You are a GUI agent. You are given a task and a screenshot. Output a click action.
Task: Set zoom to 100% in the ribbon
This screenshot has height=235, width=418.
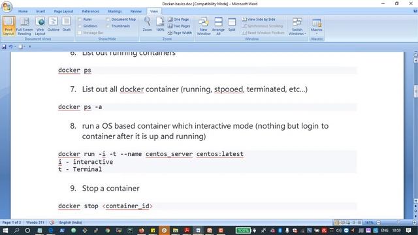click(x=160, y=25)
